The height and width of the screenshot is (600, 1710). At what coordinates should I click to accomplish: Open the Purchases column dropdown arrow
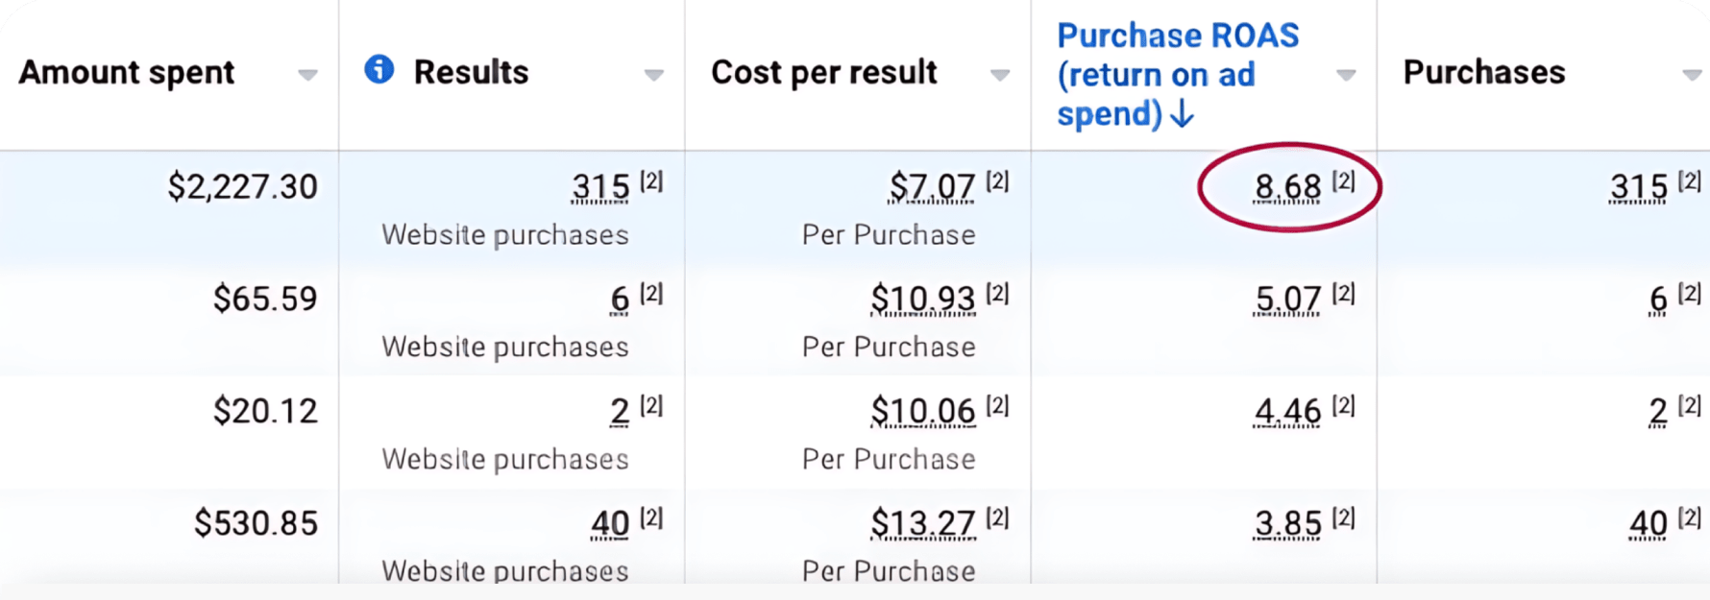point(1692,74)
